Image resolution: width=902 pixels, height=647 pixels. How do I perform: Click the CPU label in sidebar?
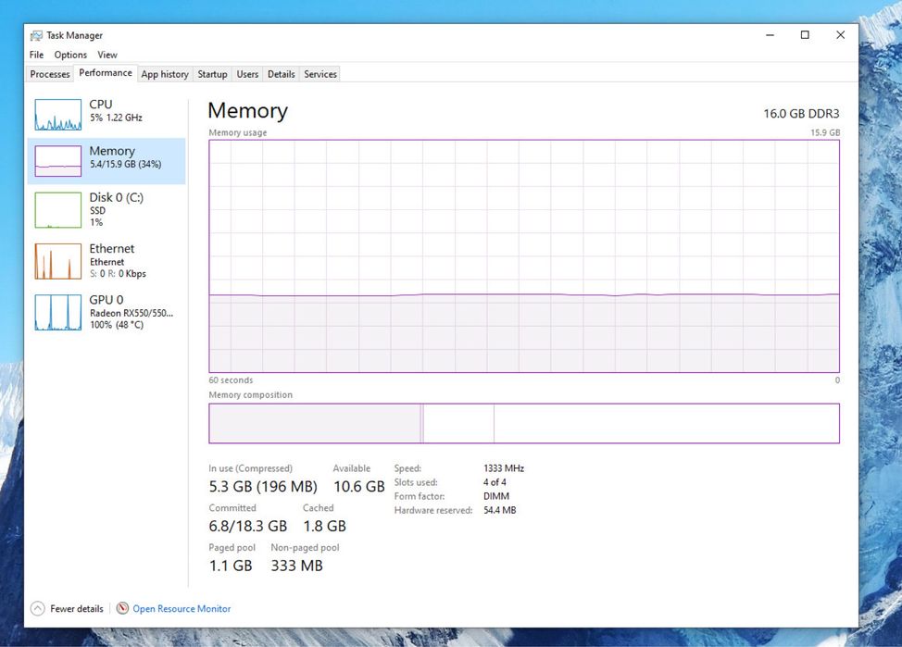pos(101,104)
